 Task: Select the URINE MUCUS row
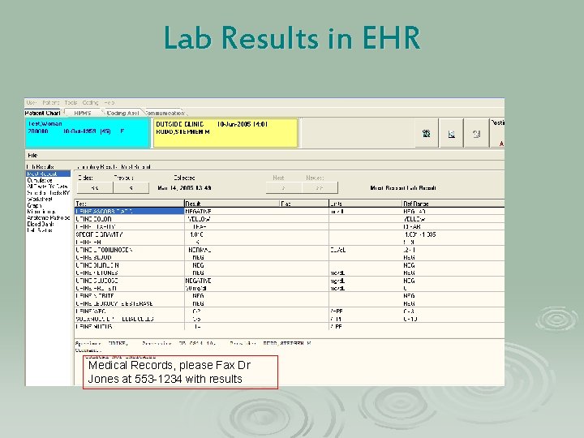(290, 327)
